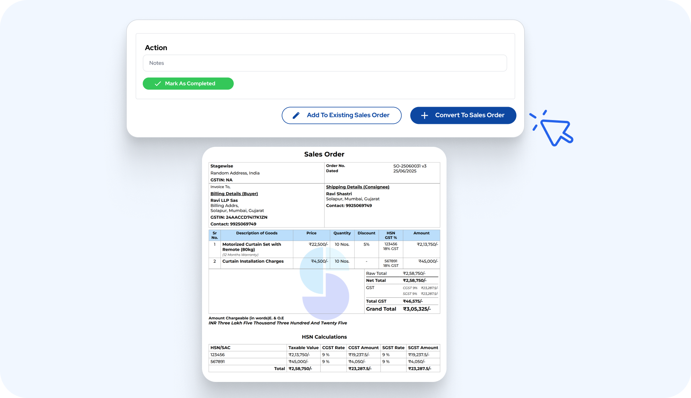Click the Amount column header
691x398 pixels.
point(421,233)
